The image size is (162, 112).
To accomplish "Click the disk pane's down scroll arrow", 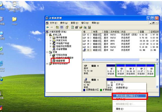I will click(x=157, y=87).
